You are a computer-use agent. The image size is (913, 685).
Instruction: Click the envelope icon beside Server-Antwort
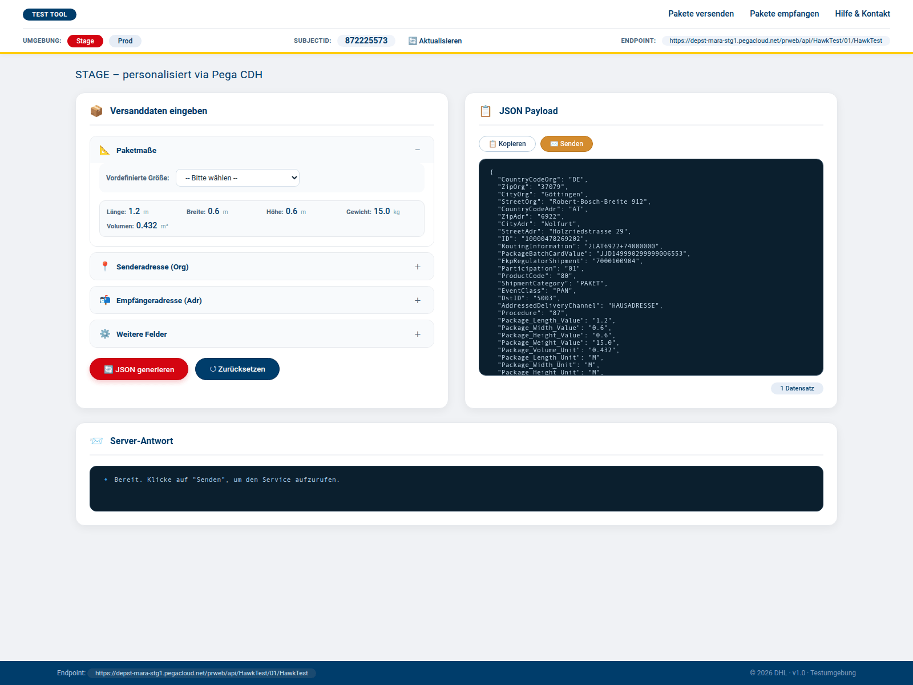96,441
